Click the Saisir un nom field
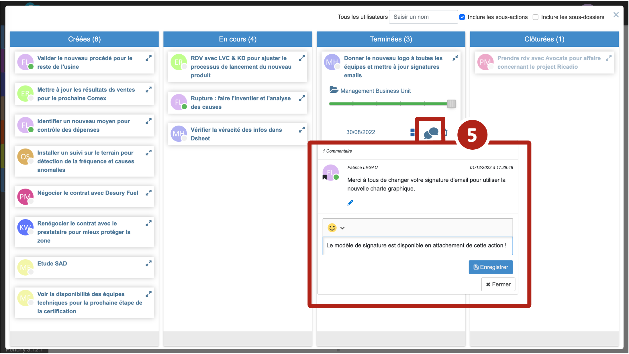The image size is (629, 354). (x=423, y=17)
